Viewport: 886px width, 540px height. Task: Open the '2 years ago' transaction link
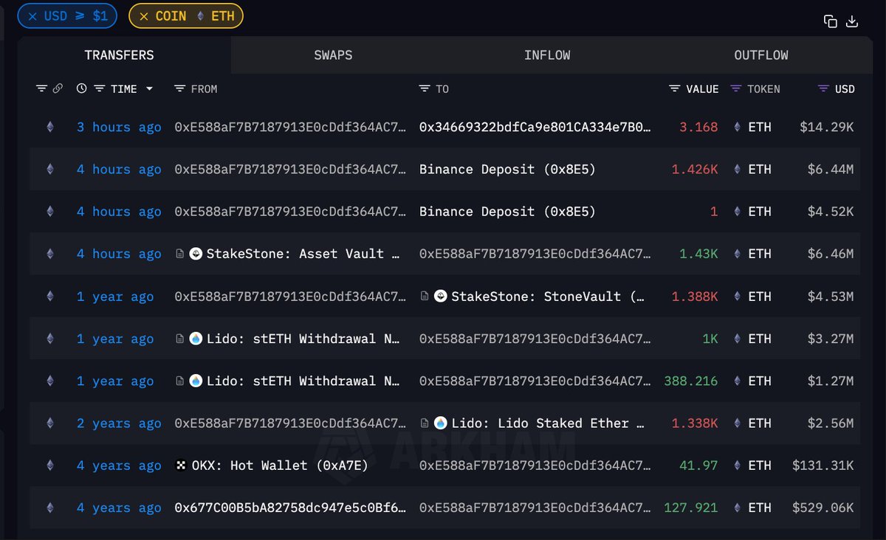tap(119, 423)
